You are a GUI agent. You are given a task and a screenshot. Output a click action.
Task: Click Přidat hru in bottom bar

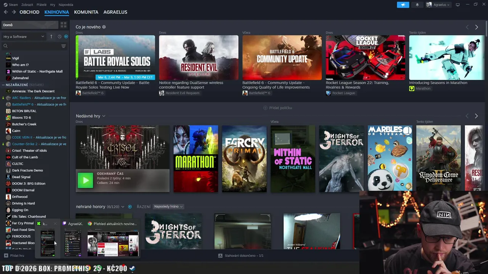(14, 256)
